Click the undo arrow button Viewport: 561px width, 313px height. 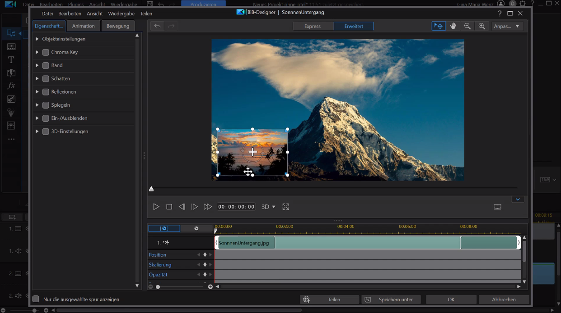click(x=157, y=26)
